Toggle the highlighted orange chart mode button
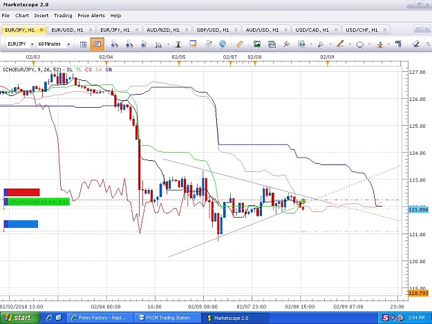The image size is (432, 324). (x=97, y=44)
